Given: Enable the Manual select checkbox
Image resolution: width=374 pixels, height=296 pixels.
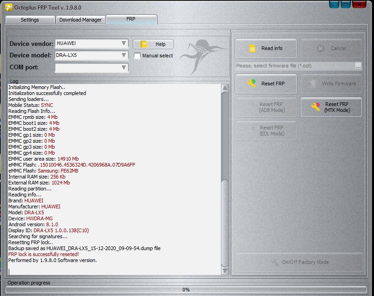Looking at the screenshot, I should (x=137, y=56).
